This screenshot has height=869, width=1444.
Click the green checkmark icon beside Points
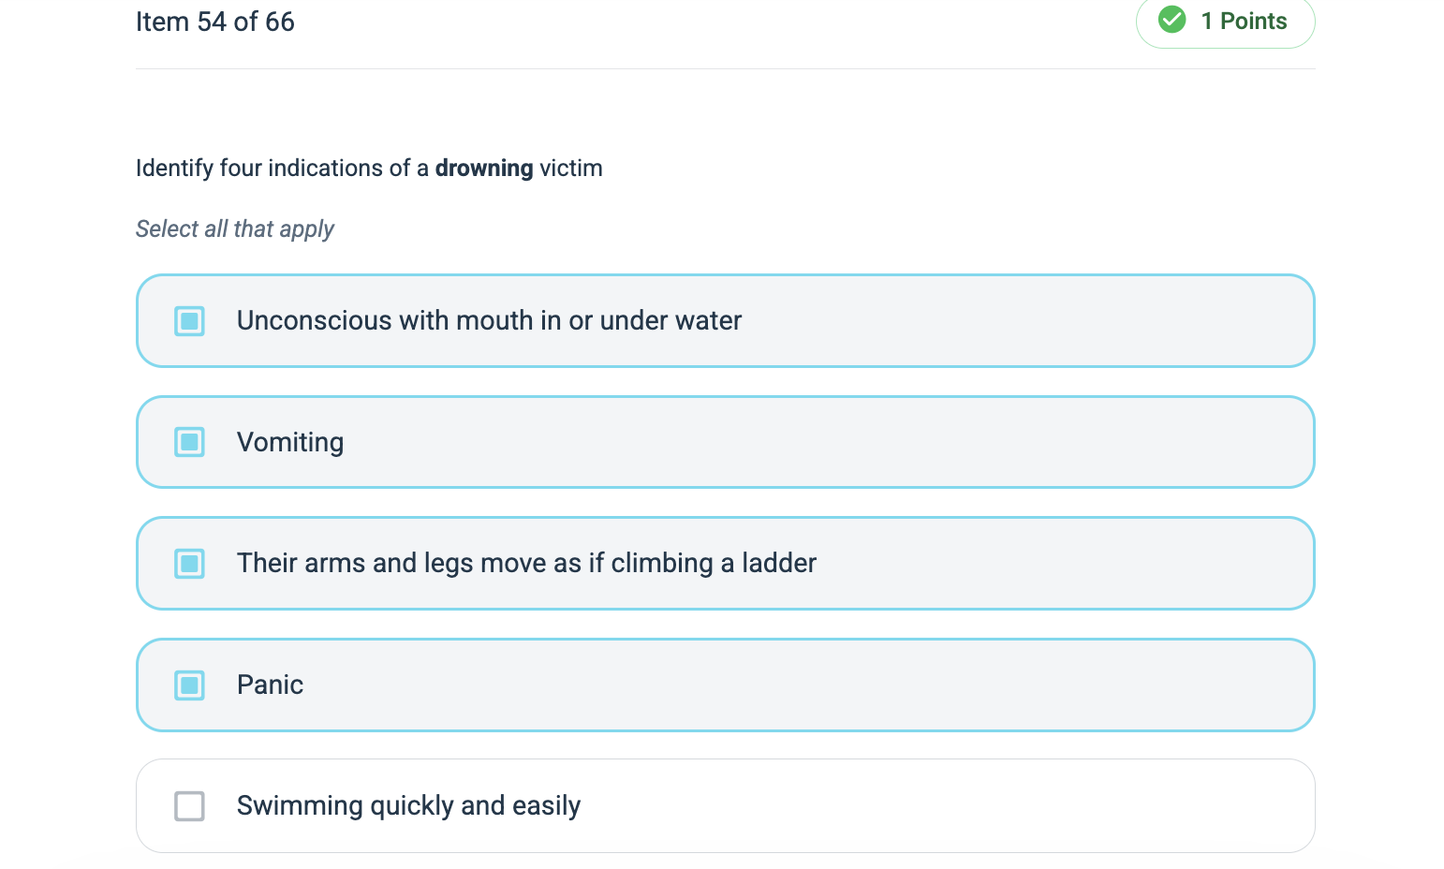(x=1172, y=20)
